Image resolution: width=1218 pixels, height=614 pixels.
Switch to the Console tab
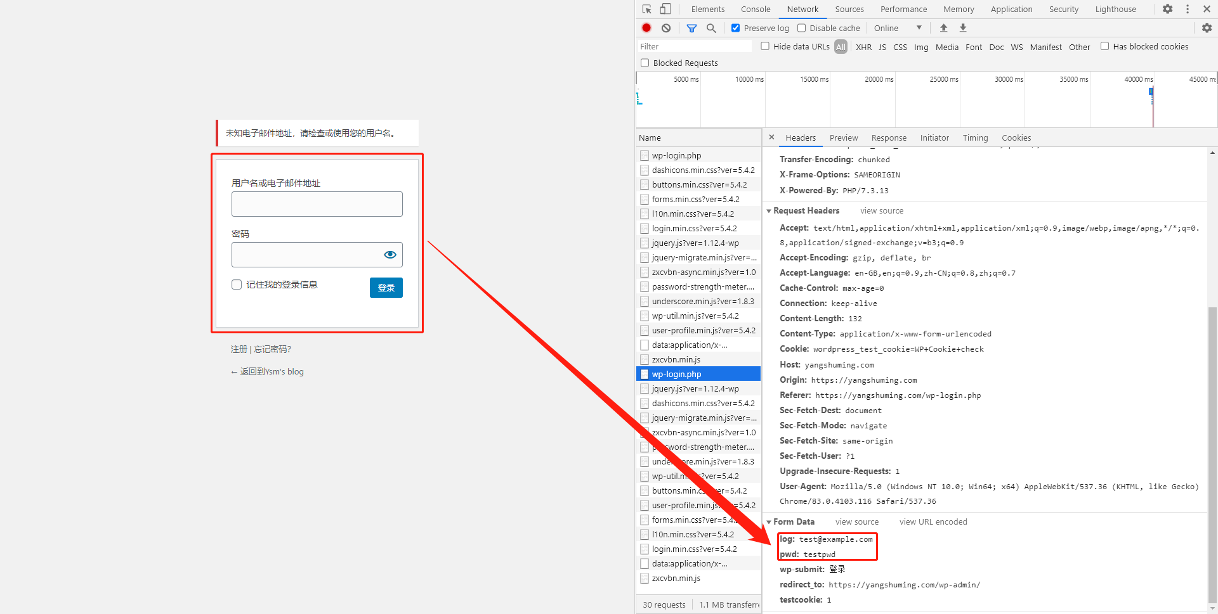point(755,9)
